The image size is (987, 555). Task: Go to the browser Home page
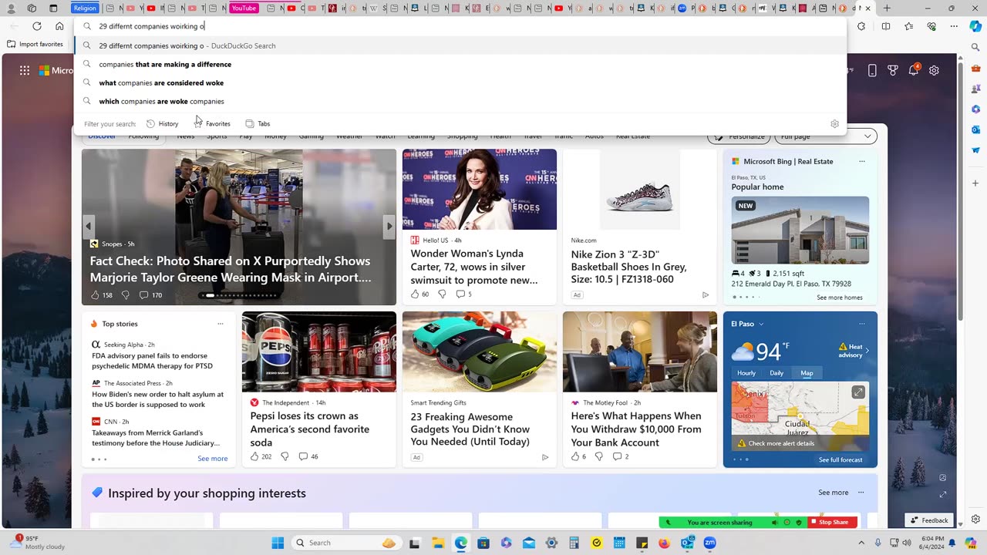point(59,26)
